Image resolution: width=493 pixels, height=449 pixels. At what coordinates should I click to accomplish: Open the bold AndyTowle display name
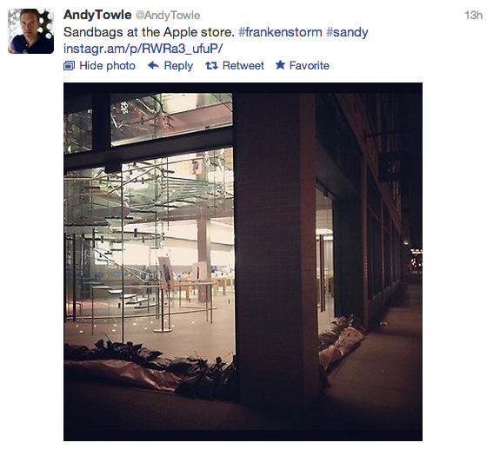tap(97, 15)
